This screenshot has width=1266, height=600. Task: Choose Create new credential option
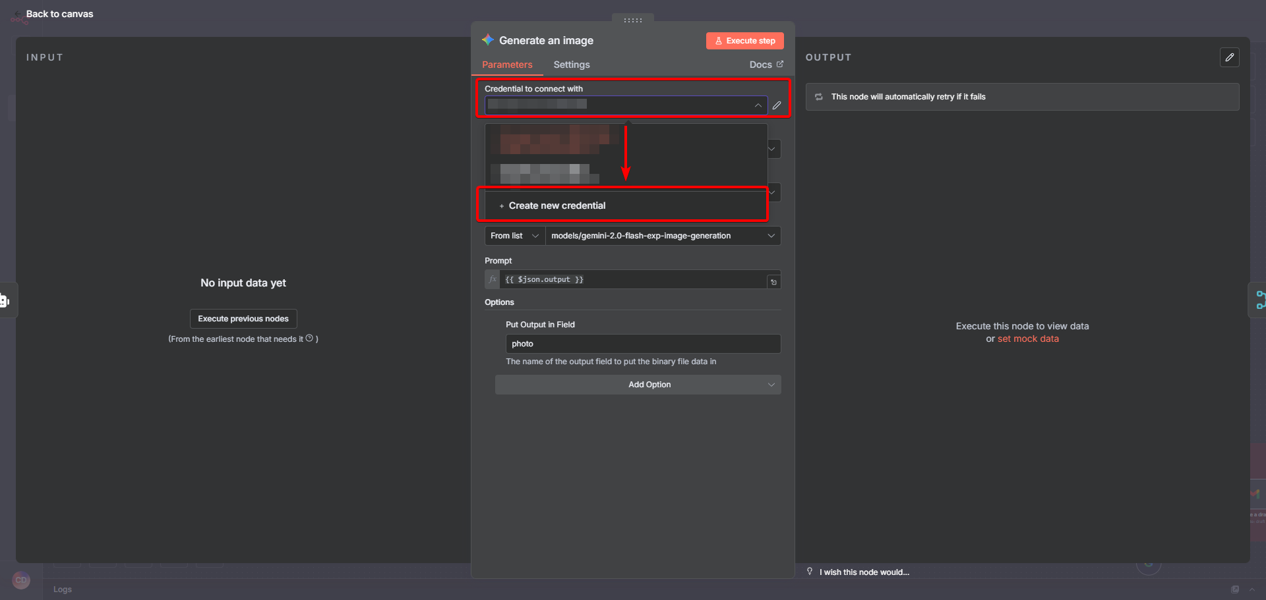coord(557,205)
